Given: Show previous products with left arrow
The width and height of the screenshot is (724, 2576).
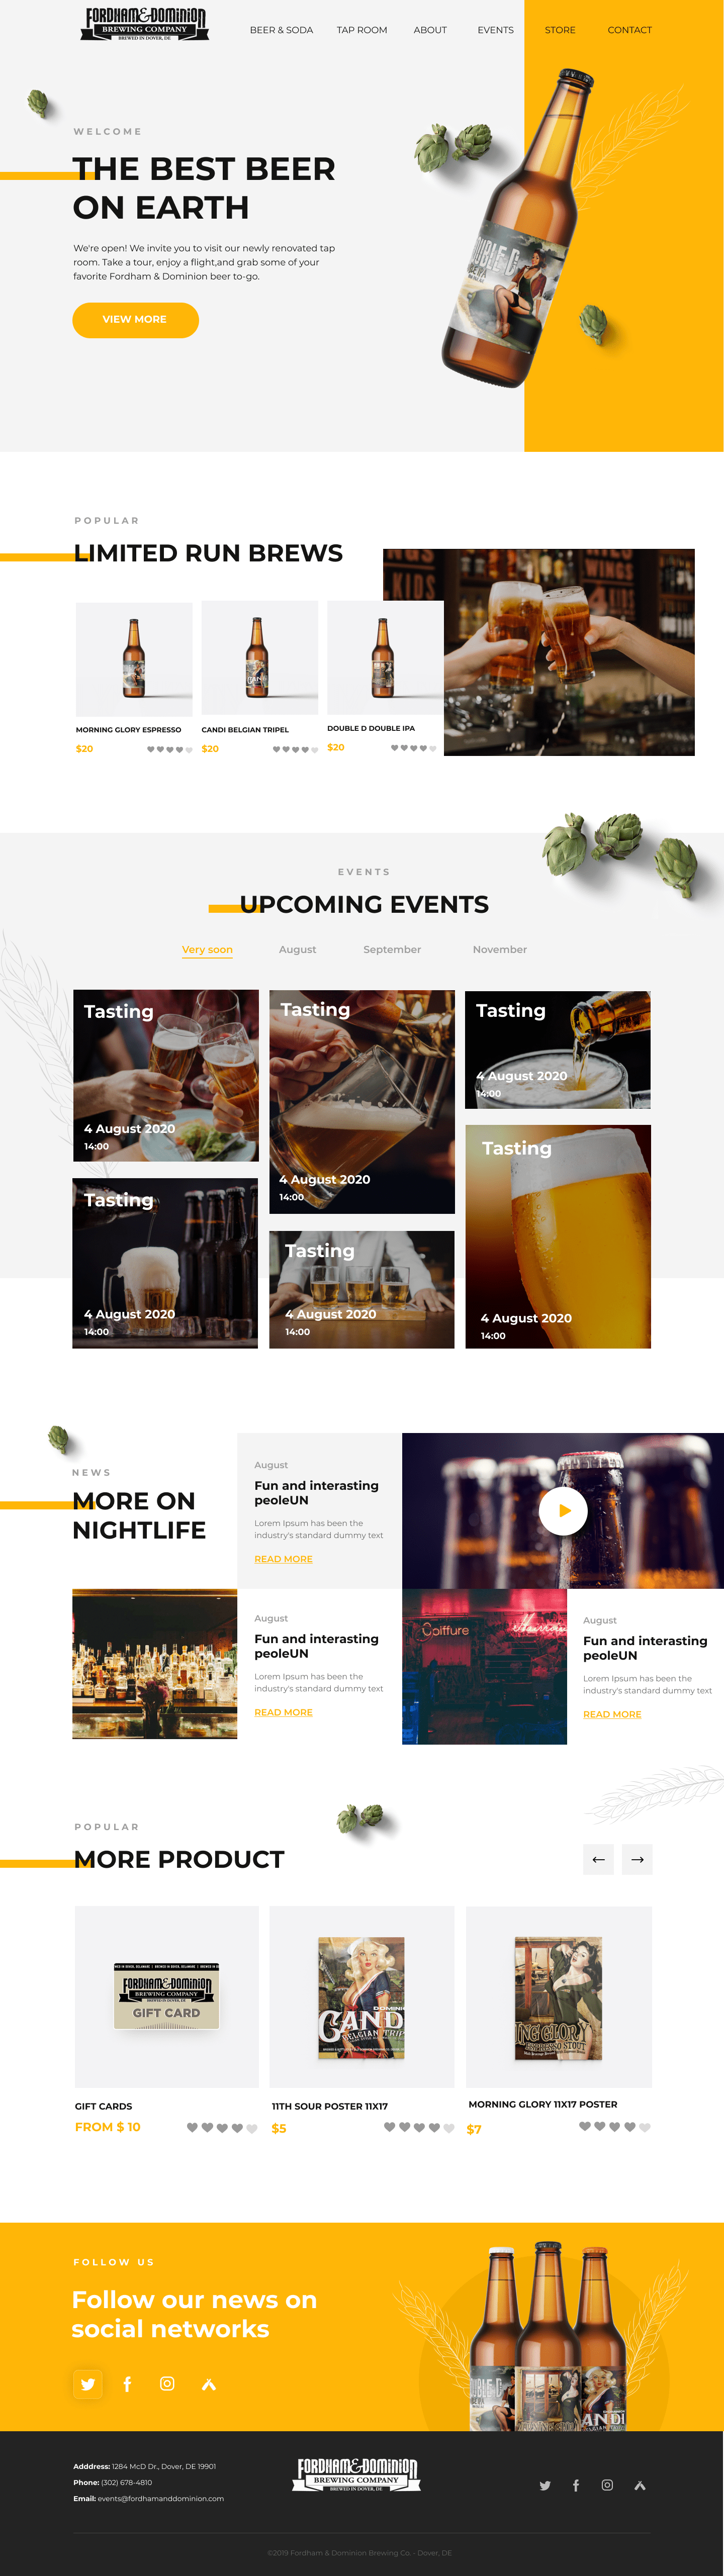Looking at the screenshot, I should tap(598, 1859).
